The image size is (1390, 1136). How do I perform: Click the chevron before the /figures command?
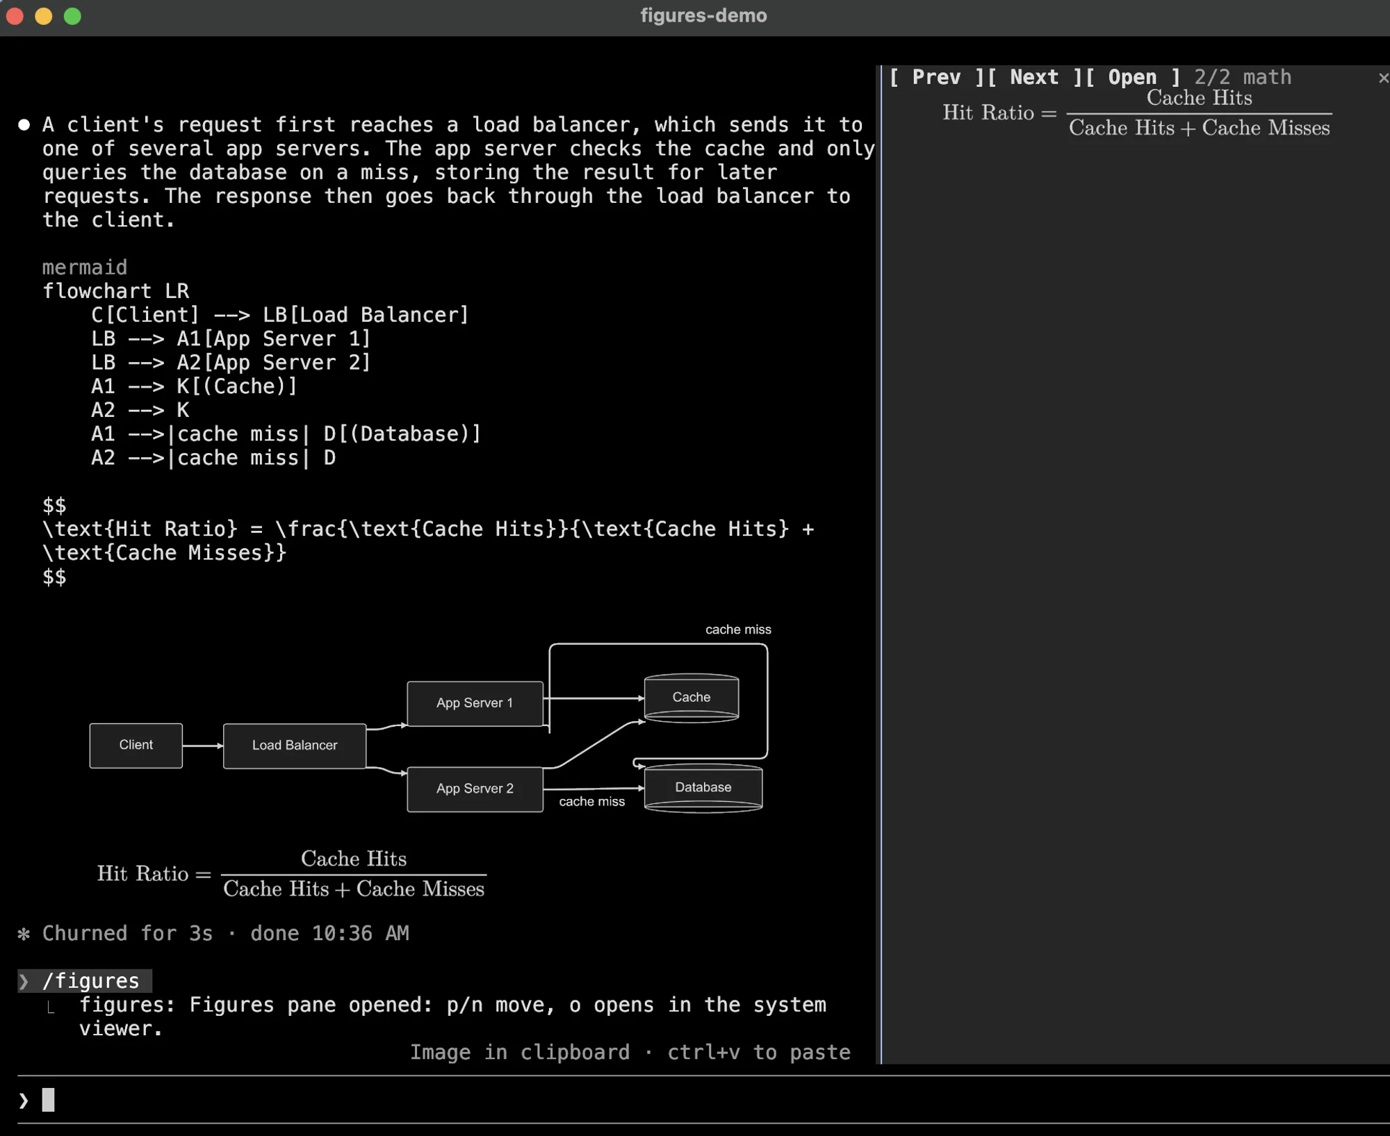(x=24, y=981)
